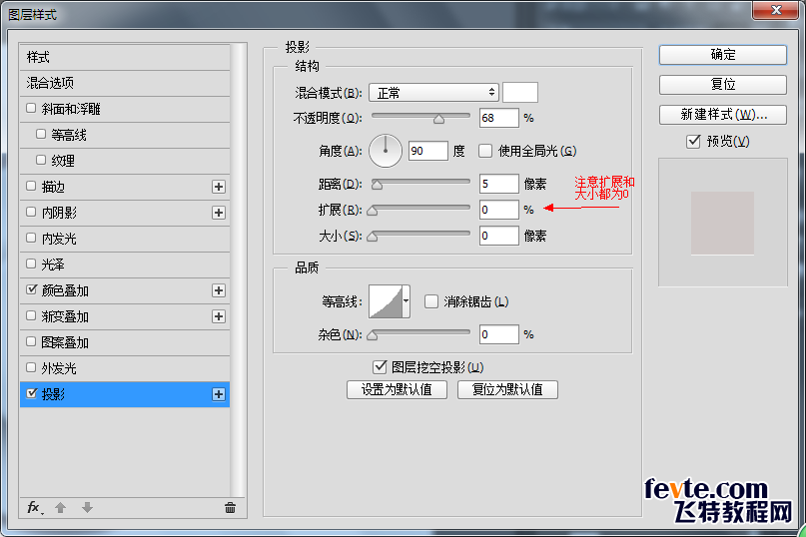The height and width of the screenshot is (537, 806).
Task: Select 混合选项 in the left list
Action: point(125,83)
